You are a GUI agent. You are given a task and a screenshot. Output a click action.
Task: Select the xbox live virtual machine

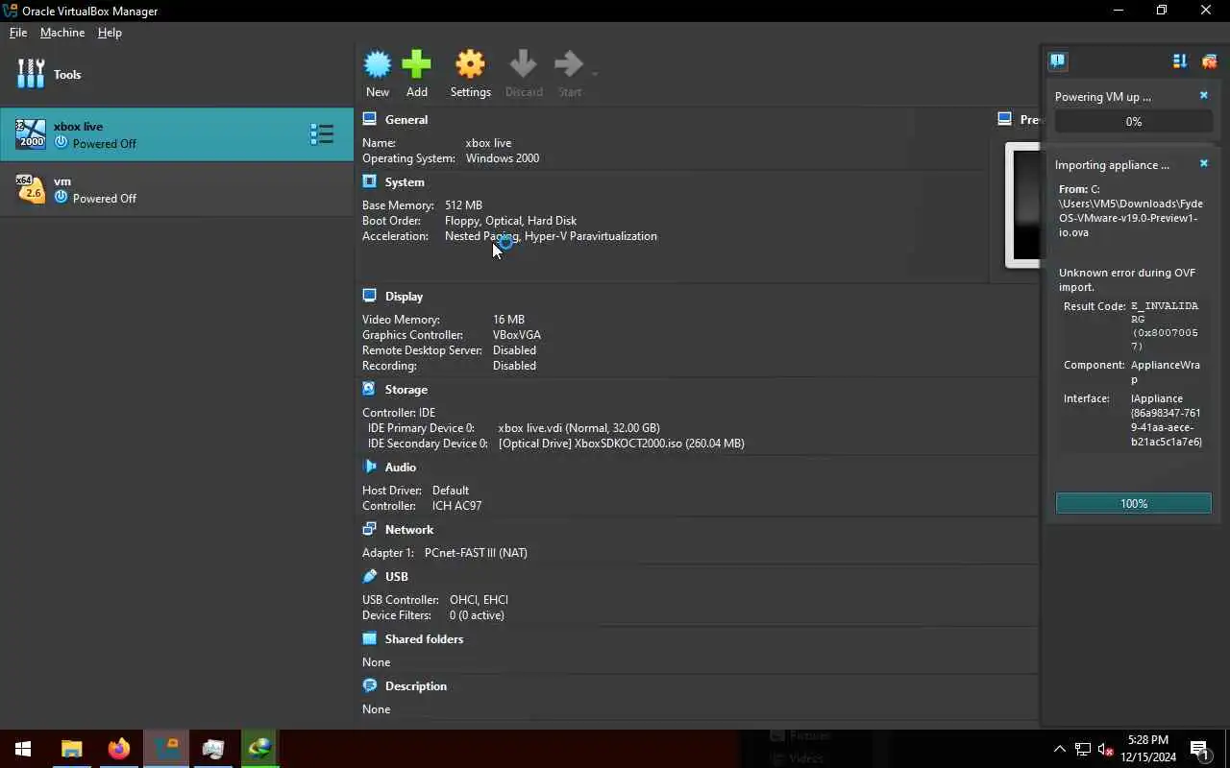[x=177, y=134]
